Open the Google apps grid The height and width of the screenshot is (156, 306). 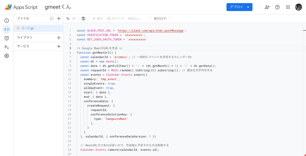coord(288,7)
